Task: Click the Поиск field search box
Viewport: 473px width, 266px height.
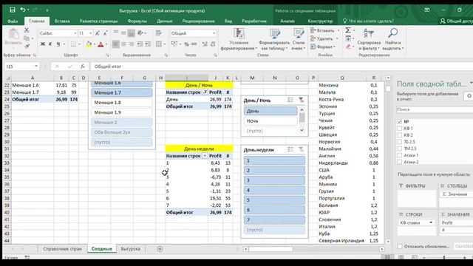Action: coord(435,109)
